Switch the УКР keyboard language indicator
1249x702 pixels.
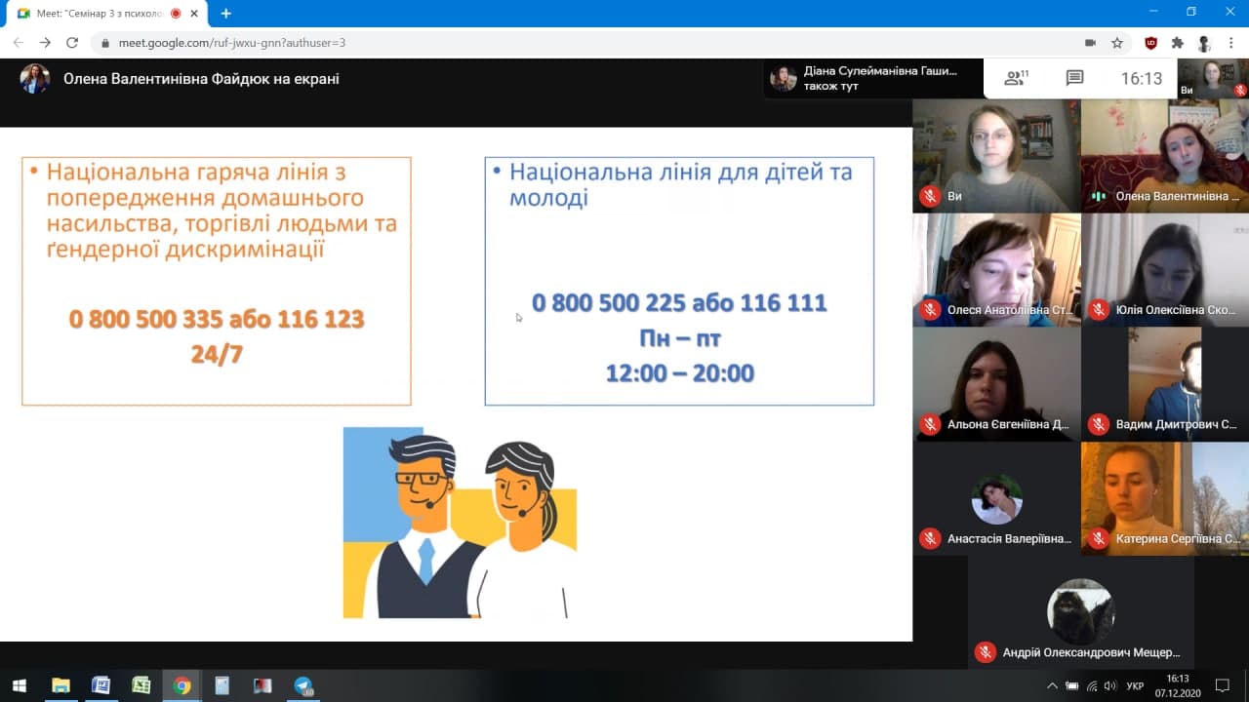coord(1135,685)
